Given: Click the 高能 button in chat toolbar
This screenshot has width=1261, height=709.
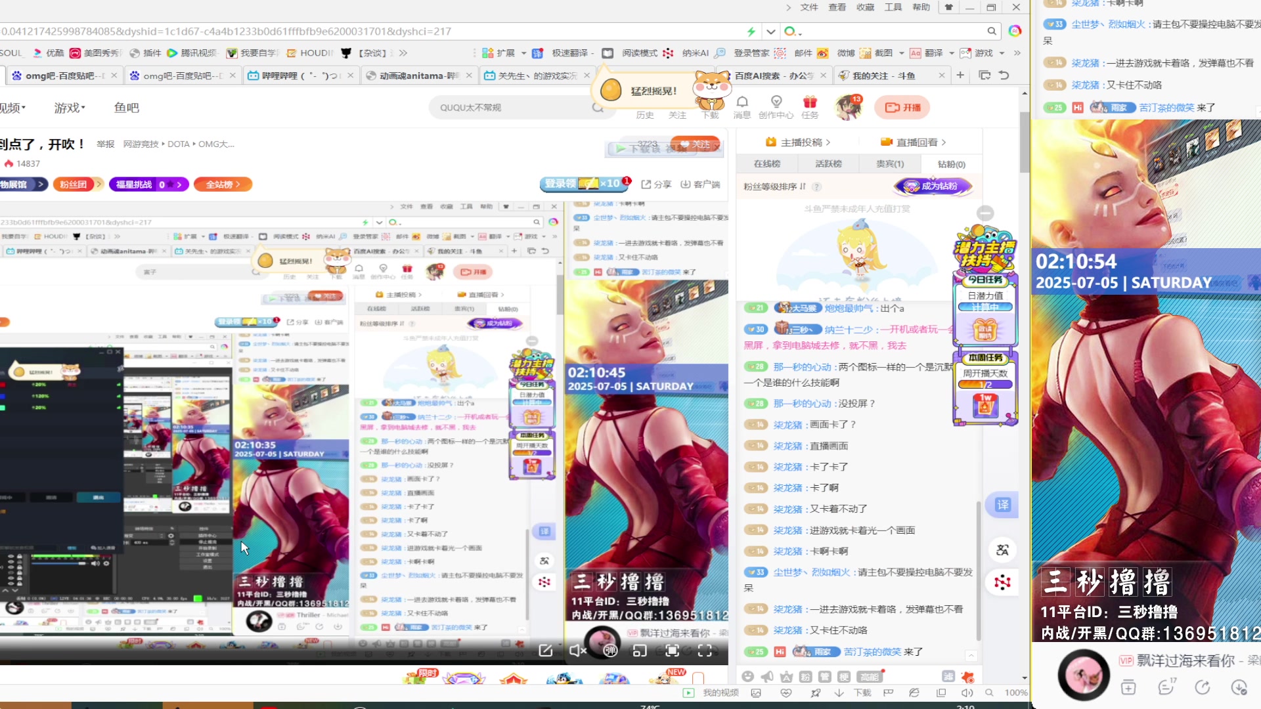Looking at the screenshot, I should [x=870, y=677].
